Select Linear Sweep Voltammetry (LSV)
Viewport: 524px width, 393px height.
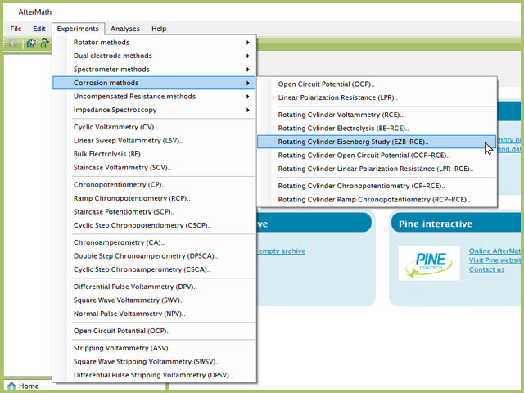(x=154, y=141)
